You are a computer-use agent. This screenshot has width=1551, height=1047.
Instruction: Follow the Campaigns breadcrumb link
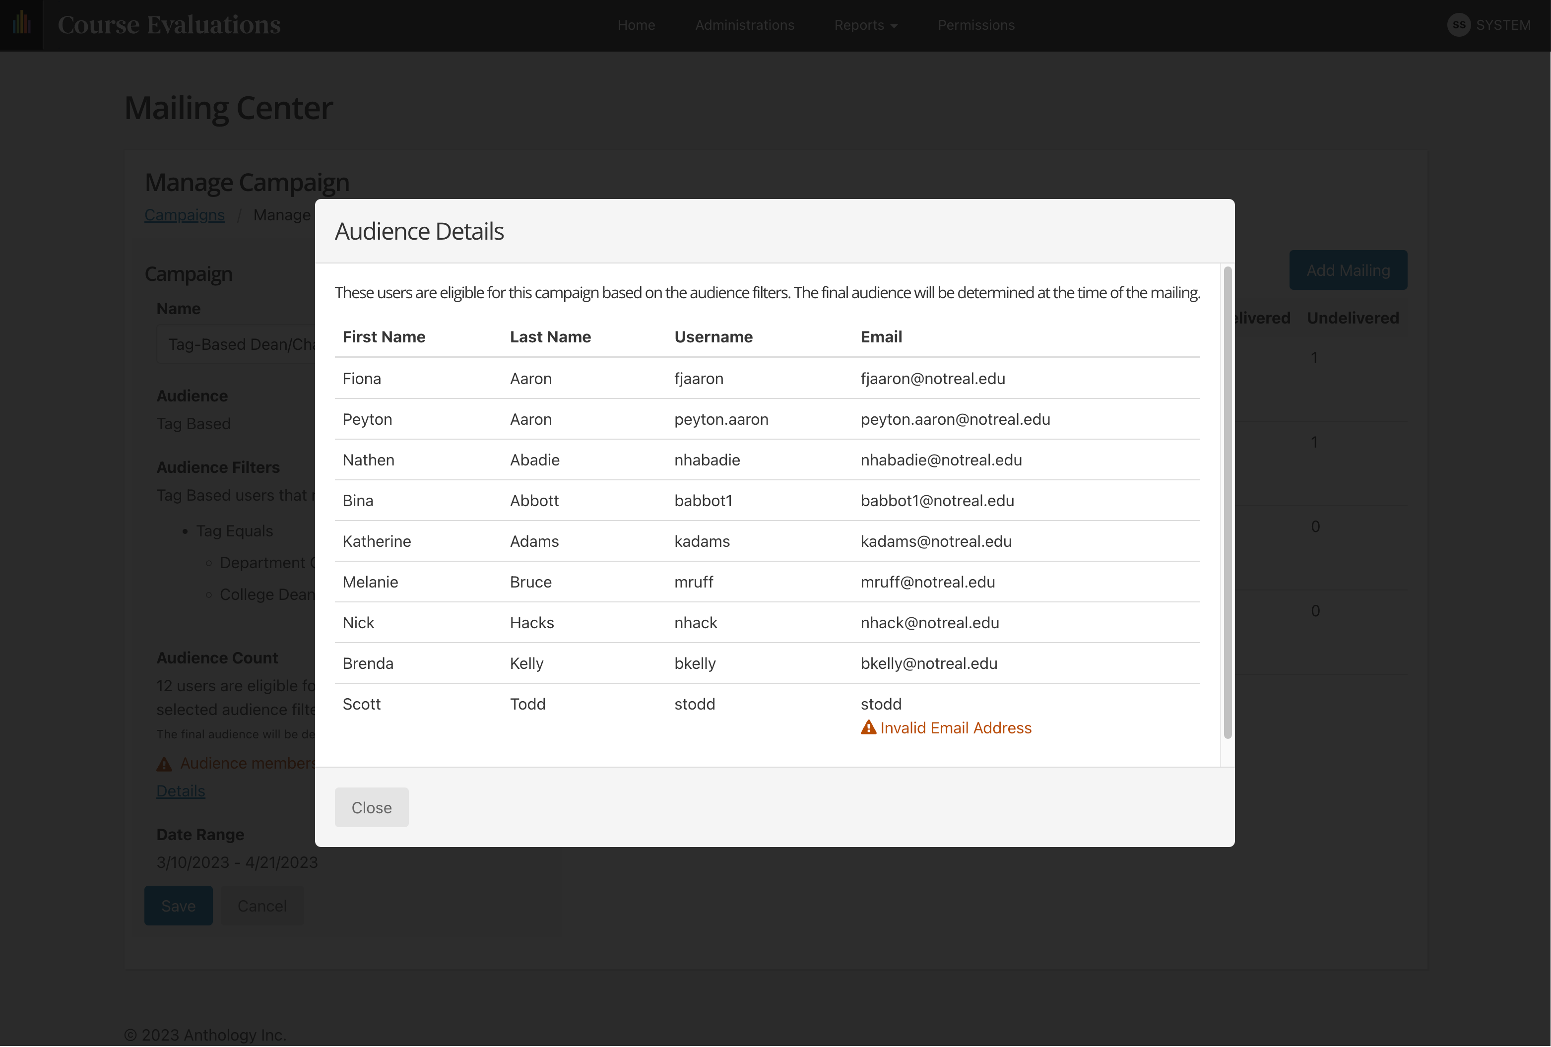click(x=184, y=215)
